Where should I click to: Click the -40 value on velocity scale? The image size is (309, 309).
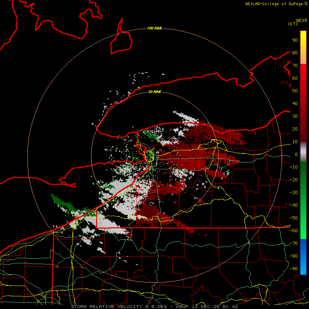coord(294,205)
